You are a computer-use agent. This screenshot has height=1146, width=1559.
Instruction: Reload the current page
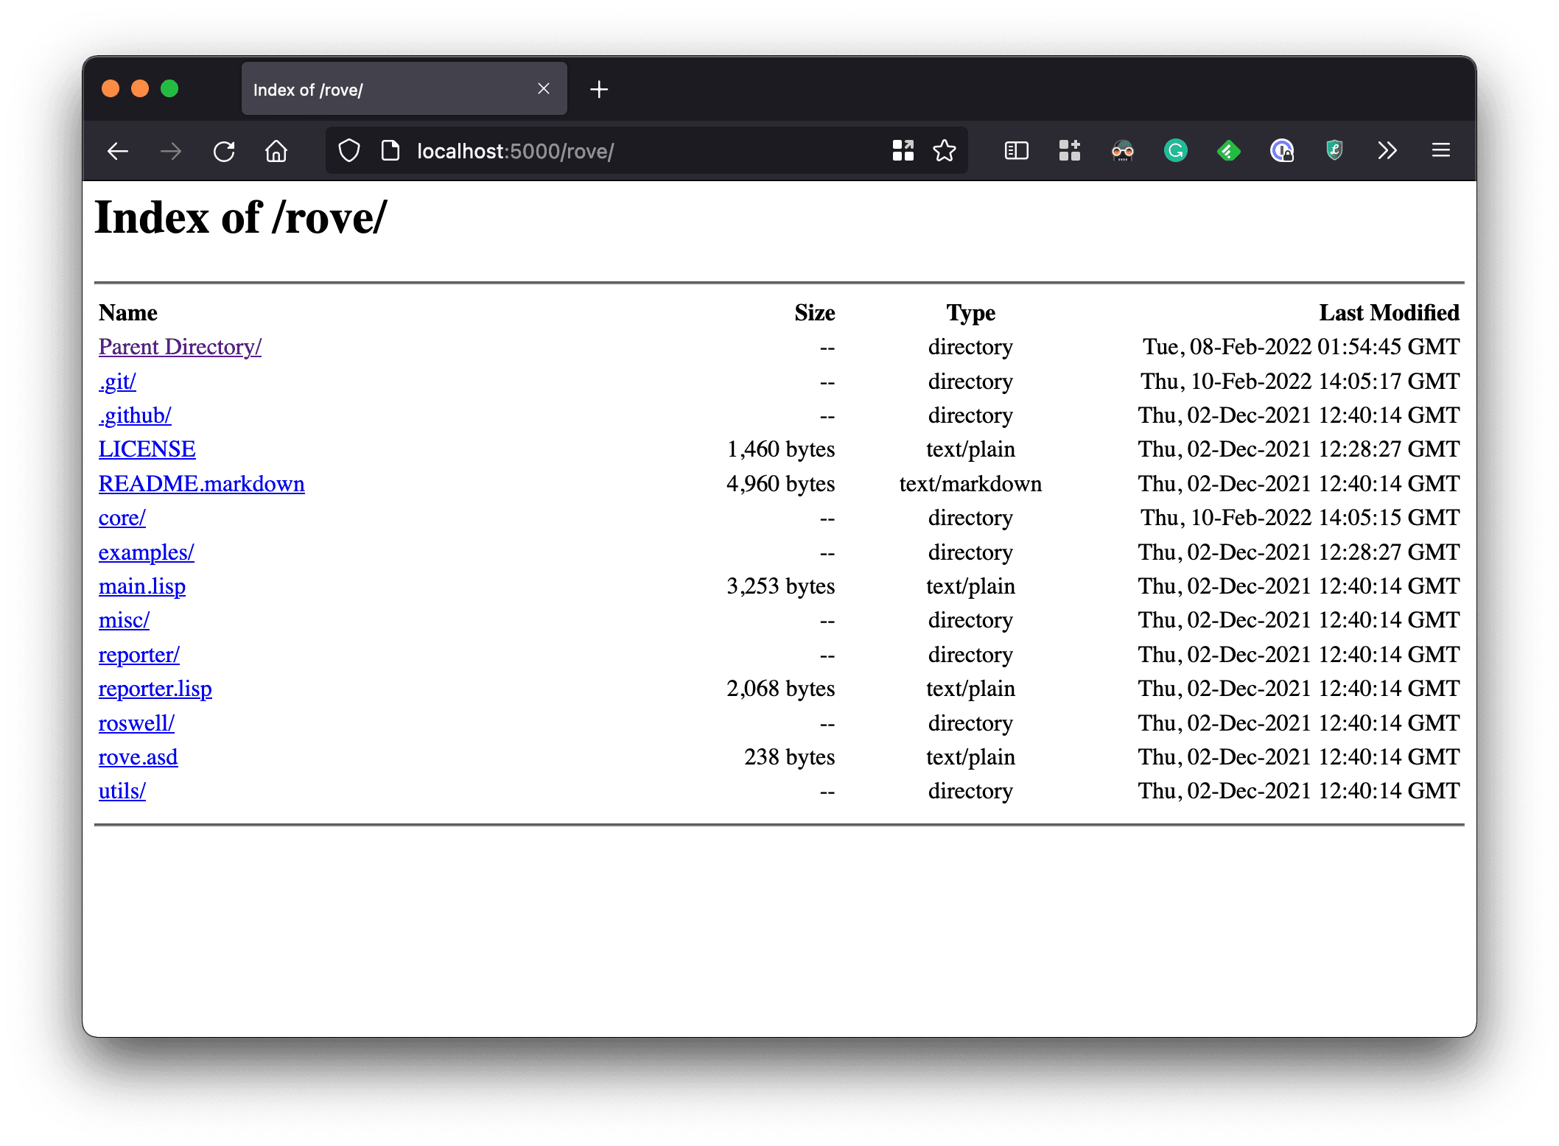tap(224, 151)
